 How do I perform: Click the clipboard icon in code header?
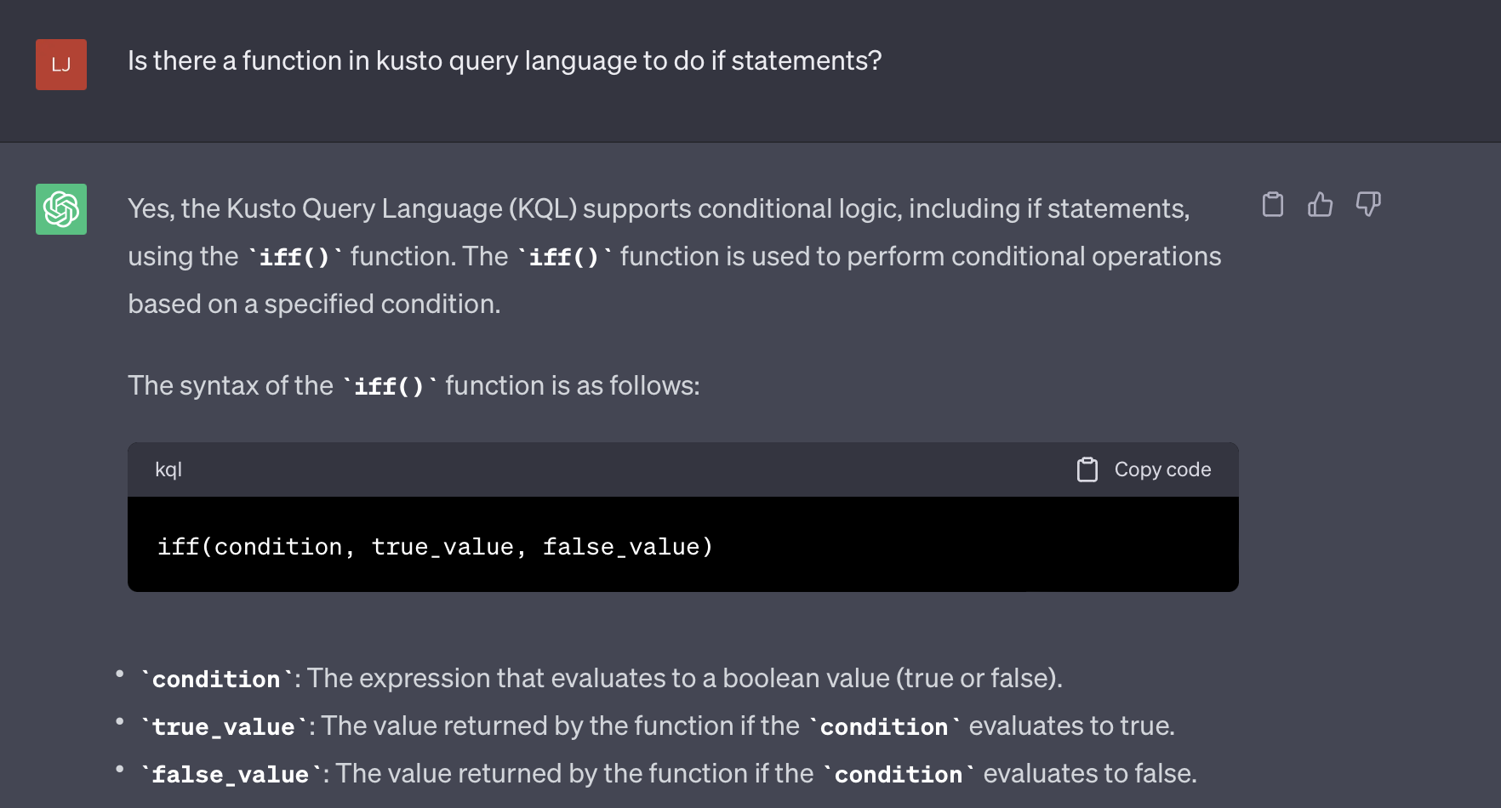(1087, 469)
